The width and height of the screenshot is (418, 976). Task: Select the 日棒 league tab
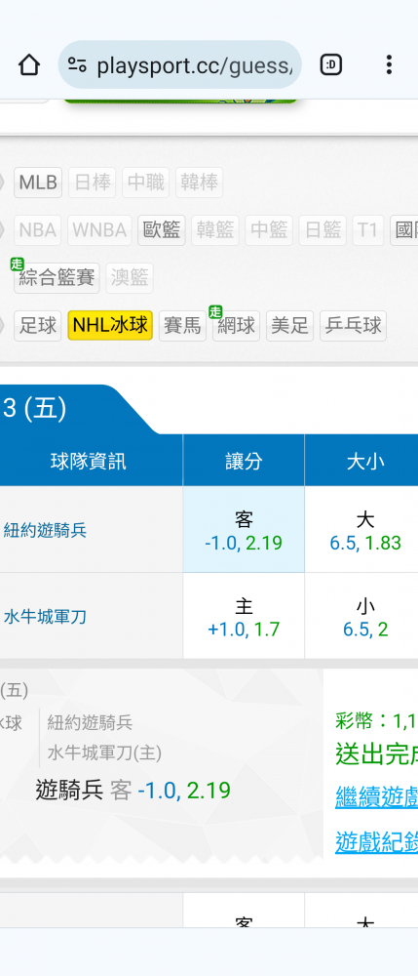pyautogui.click(x=93, y=183)
